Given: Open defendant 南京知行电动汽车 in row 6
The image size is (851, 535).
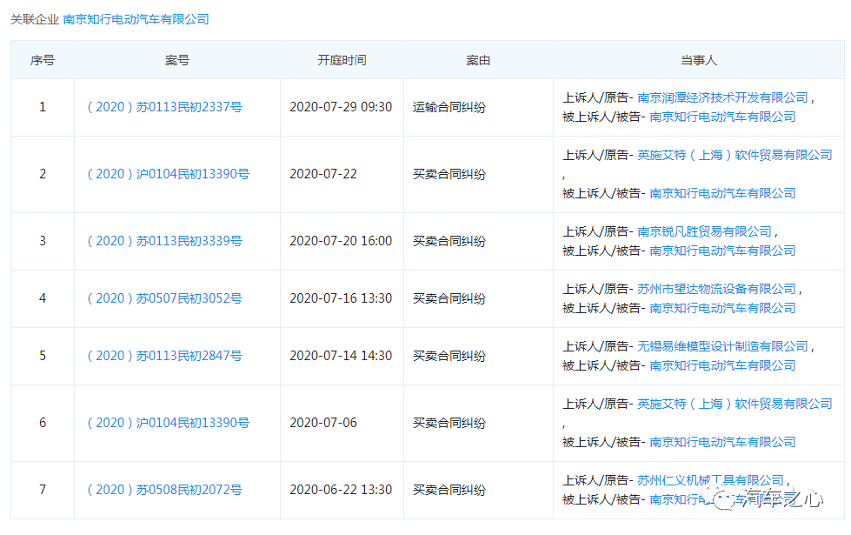Looking at the screenshot, I should click(x=722, y=442).
